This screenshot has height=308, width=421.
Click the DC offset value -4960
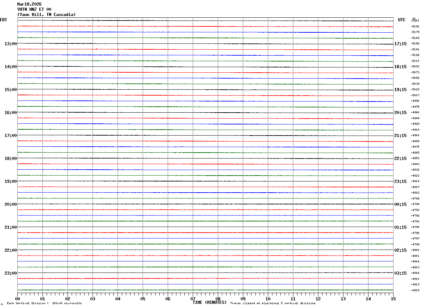[x=415, y=112]
